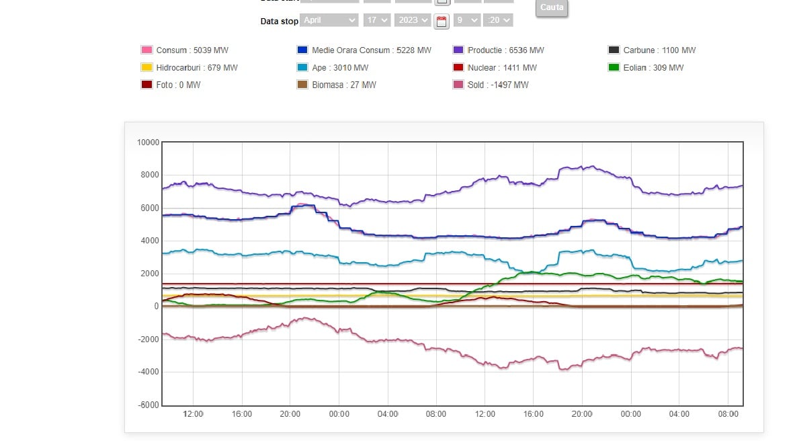Expand the Data stop day dropdown (17)
The width and height of the screenshot is (795, 441).
376,20
